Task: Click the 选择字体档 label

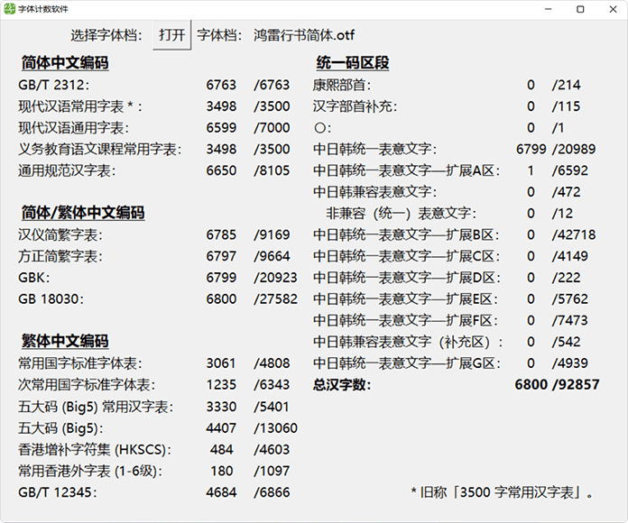Action: pos(108,36)
